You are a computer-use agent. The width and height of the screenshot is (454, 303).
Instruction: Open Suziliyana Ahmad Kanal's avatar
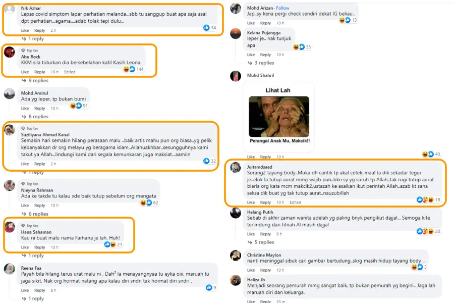pyautogui.click(x=9, y=130)
